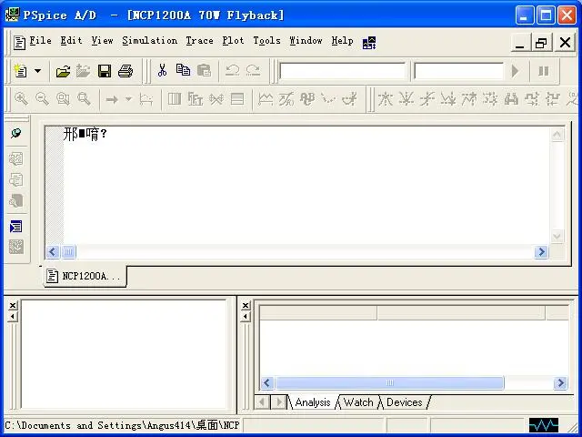This screenshot has height=437, width=582.
Task: Click the Add Trace icon
Action: point(266,99)
